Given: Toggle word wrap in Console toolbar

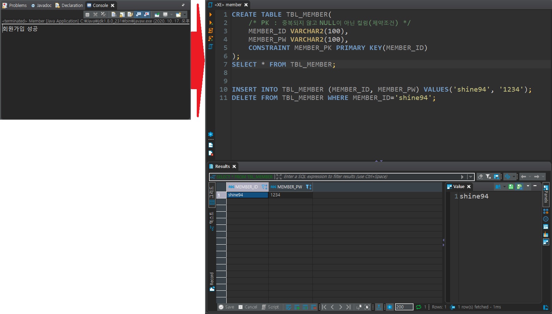Looking at the screenshot, I should tap(130, 15).
